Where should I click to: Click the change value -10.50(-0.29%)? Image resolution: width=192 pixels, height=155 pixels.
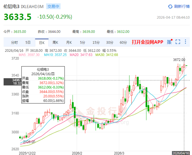point(55,17)
